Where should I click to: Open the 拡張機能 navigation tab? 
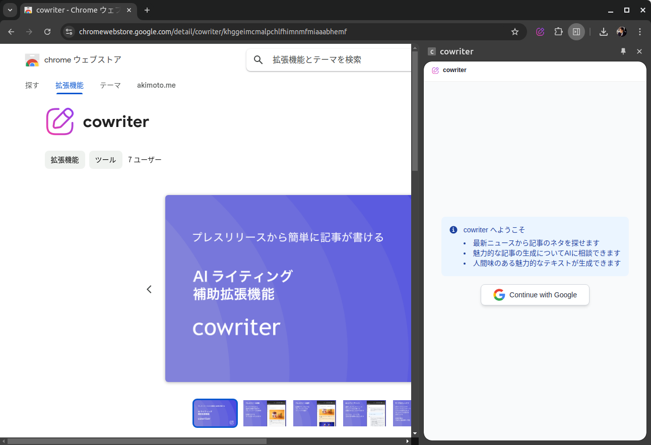[70, 85]
